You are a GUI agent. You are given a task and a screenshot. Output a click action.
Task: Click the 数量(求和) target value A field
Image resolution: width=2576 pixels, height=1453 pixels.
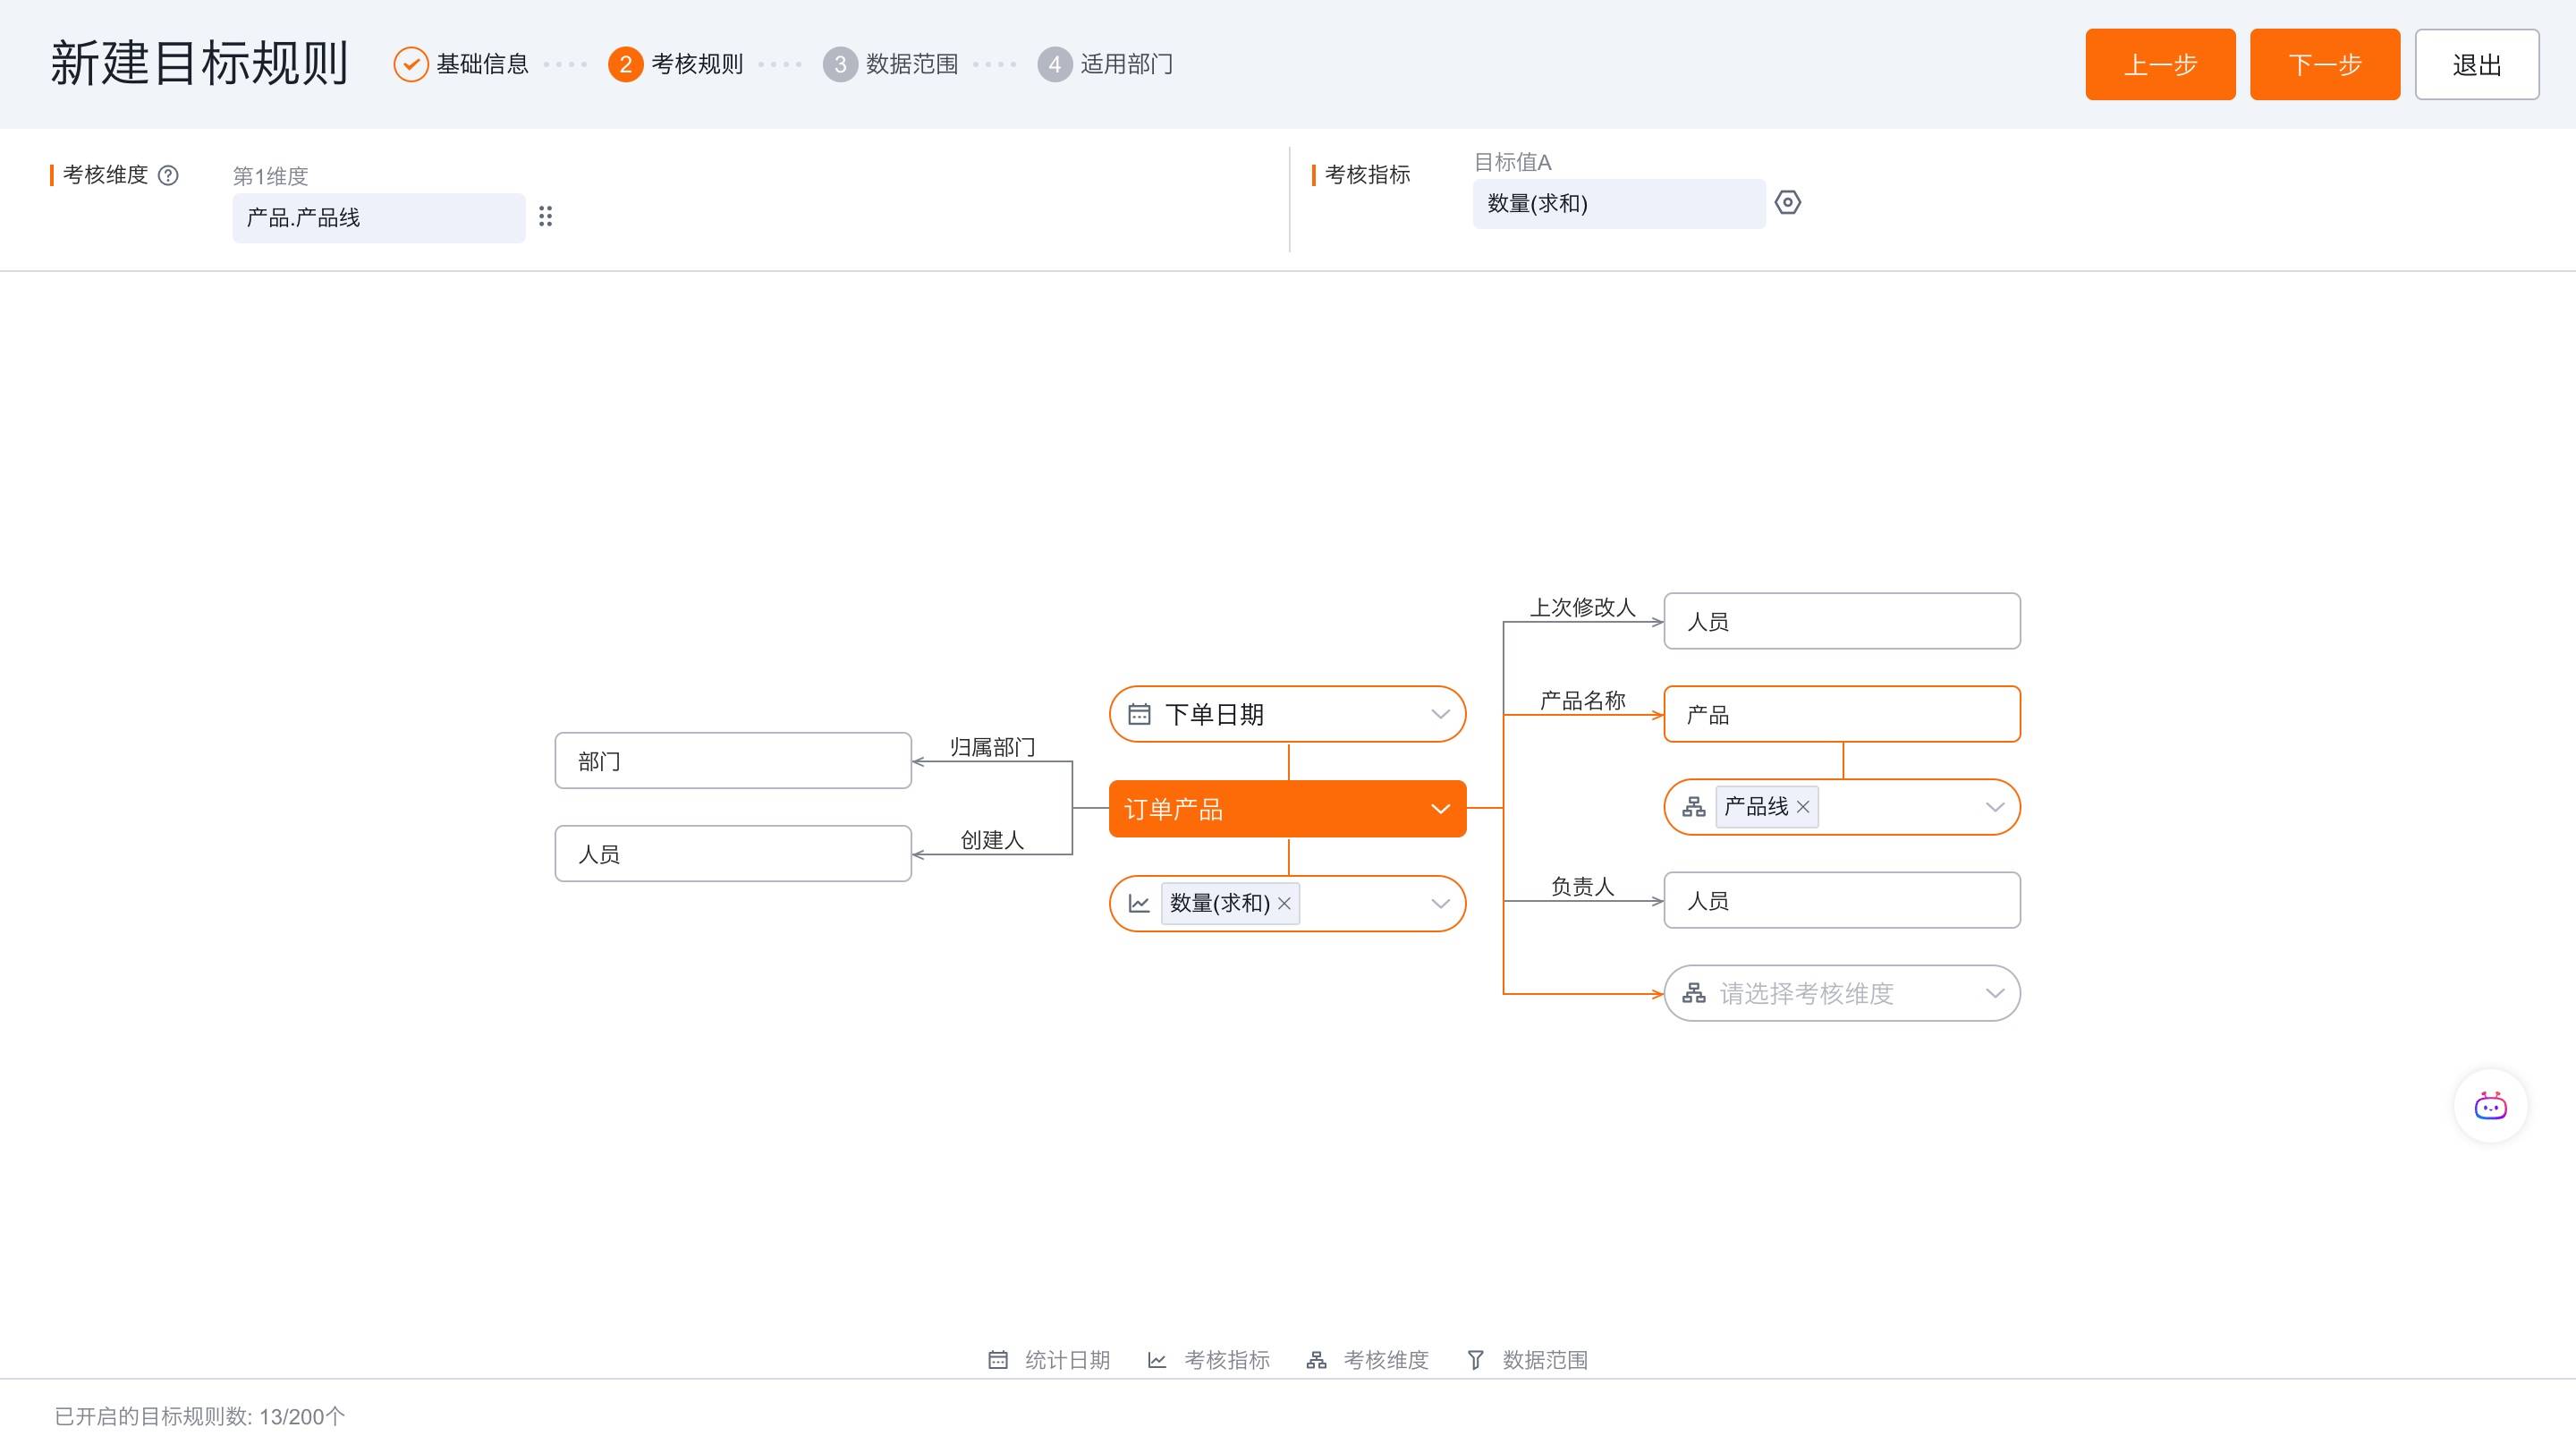tap(1617, 204)
